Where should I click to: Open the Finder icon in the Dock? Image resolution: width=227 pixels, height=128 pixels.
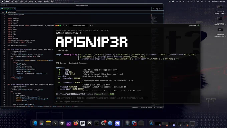pyautogui.click(x=34, y=123)
